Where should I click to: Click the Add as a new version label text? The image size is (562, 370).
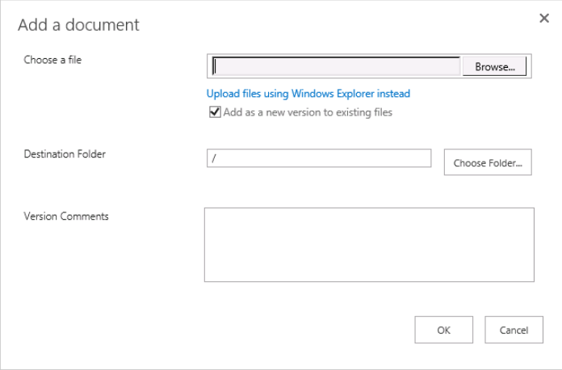[x=308, y=112]
